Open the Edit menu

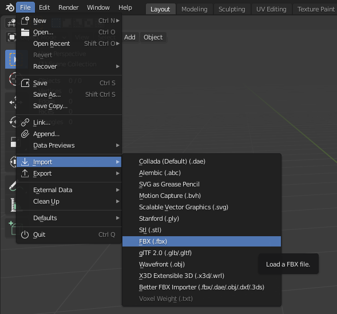coord(44,8)
